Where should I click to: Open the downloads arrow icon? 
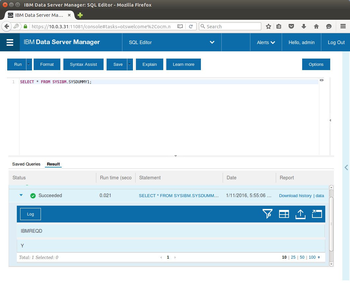pos(303,27)
